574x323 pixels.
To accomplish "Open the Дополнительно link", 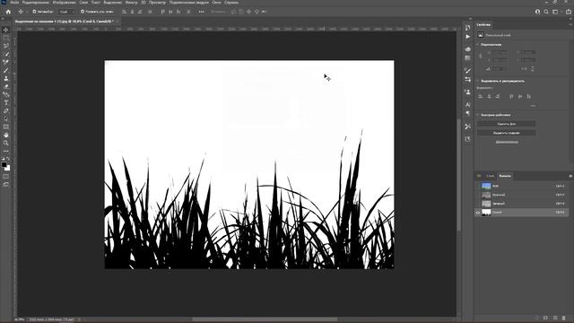I will coord(507,142).
